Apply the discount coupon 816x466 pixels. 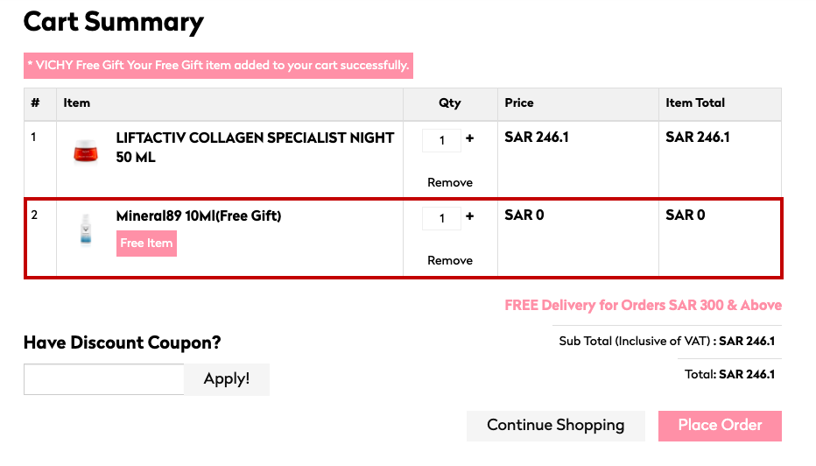(x=227, y=379)
